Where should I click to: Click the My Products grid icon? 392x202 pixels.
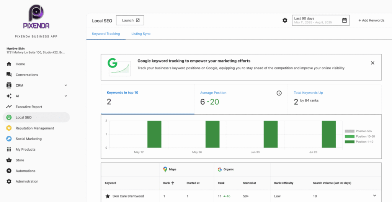pos(9,149)
